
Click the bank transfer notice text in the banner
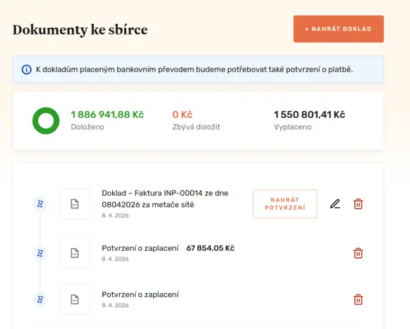[195, 69]
